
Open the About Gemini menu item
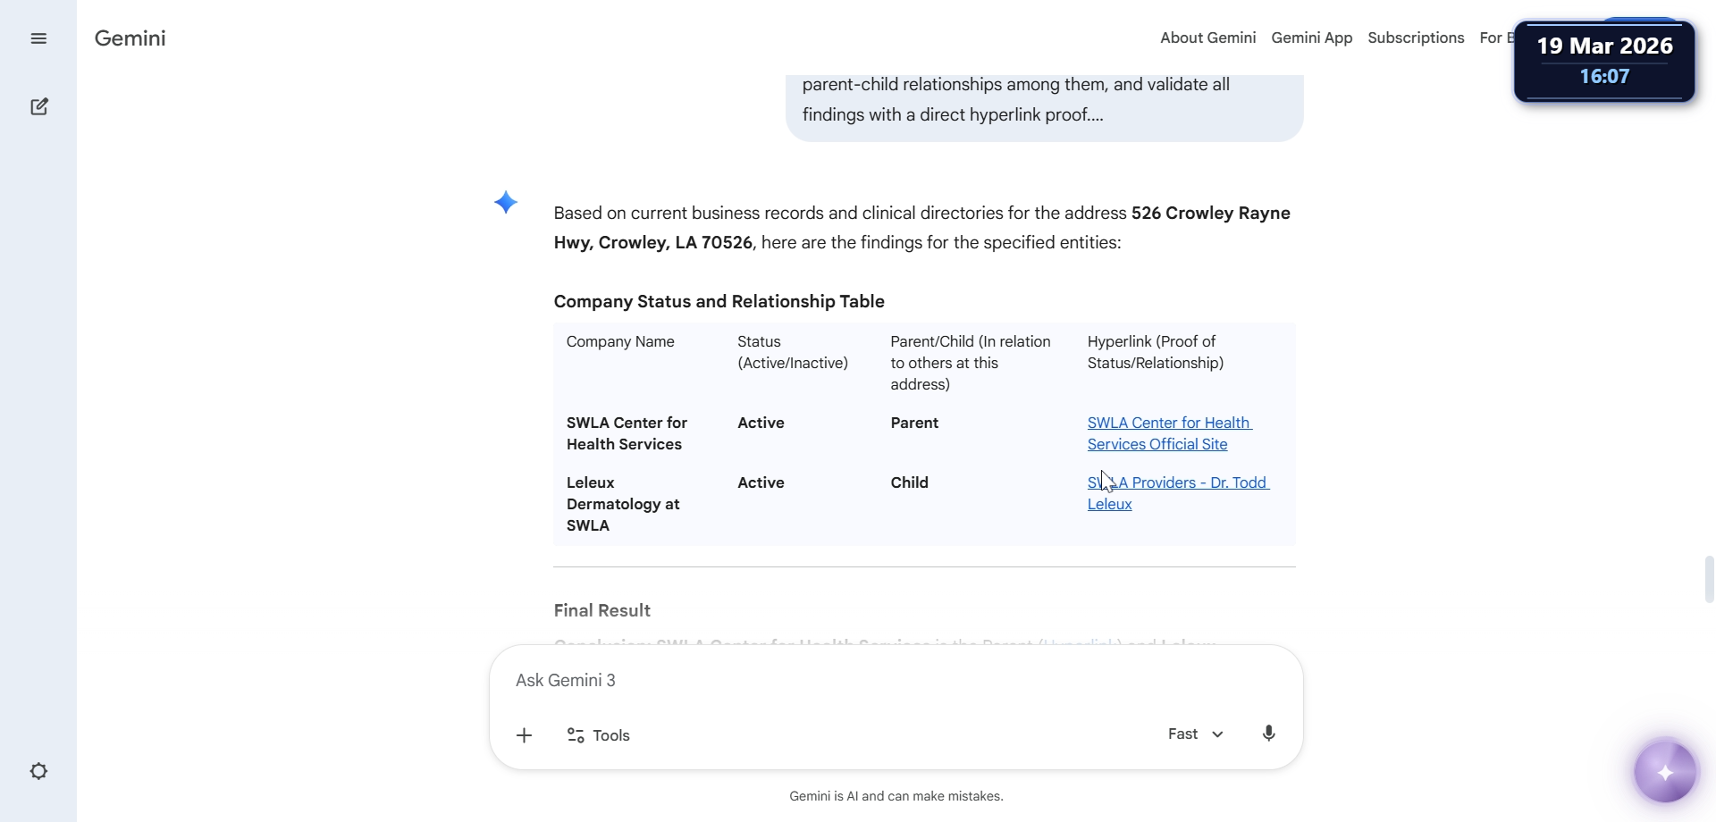[1207, 38]
